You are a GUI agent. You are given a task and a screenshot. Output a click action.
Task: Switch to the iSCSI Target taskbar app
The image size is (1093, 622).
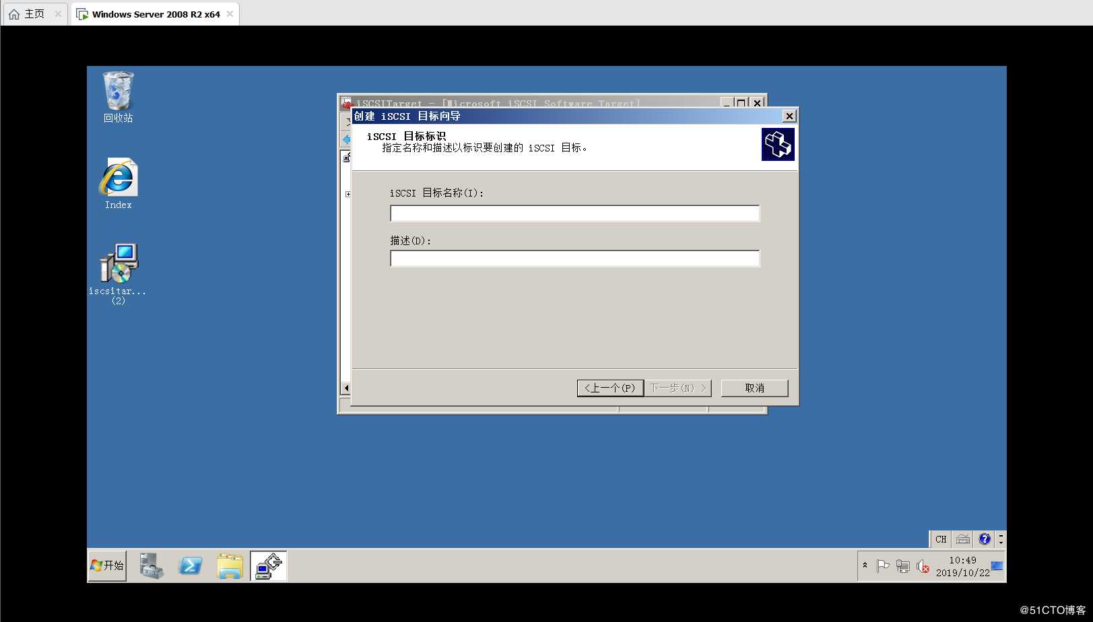tap(269, 565)
